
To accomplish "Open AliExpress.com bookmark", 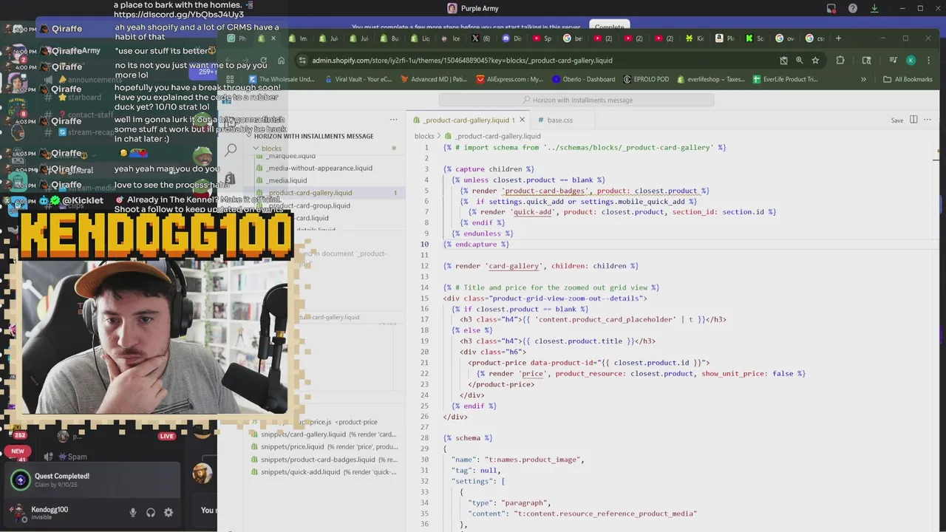I will 509,79.
